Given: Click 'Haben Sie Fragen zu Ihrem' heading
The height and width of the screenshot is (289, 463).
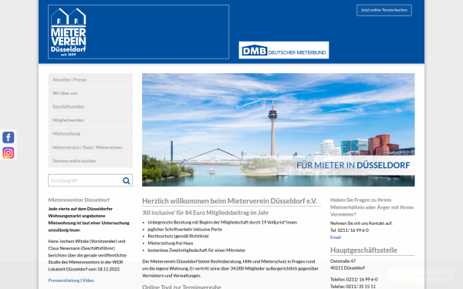Looking at the screenshot, I should (372, 207).
